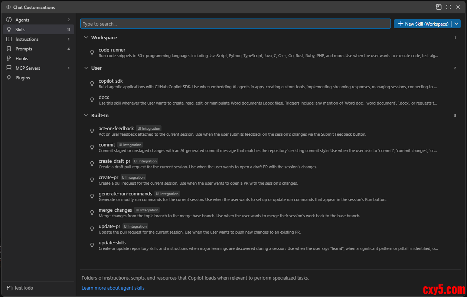Open the Instructions section
Screen dimensions: 467x297
39,39
